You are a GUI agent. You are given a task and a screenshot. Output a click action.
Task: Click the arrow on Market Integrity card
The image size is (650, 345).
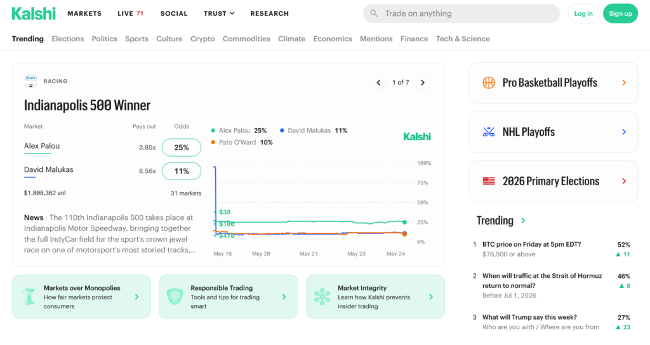click(x=431, y=297)
